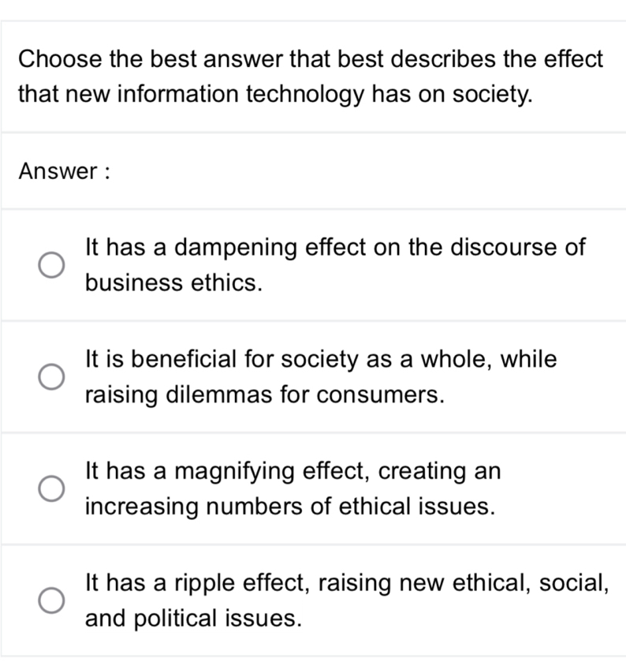Select the radio button for dampening effect option
This screenshot has height=666, width=626.
click(49, 265)
